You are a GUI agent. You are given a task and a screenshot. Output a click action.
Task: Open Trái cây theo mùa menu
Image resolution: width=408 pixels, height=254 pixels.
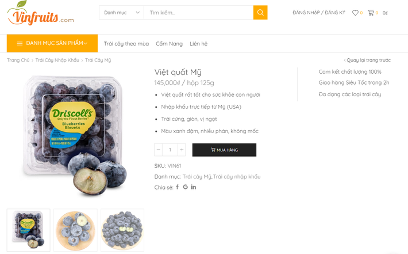[x=126, y=44]
